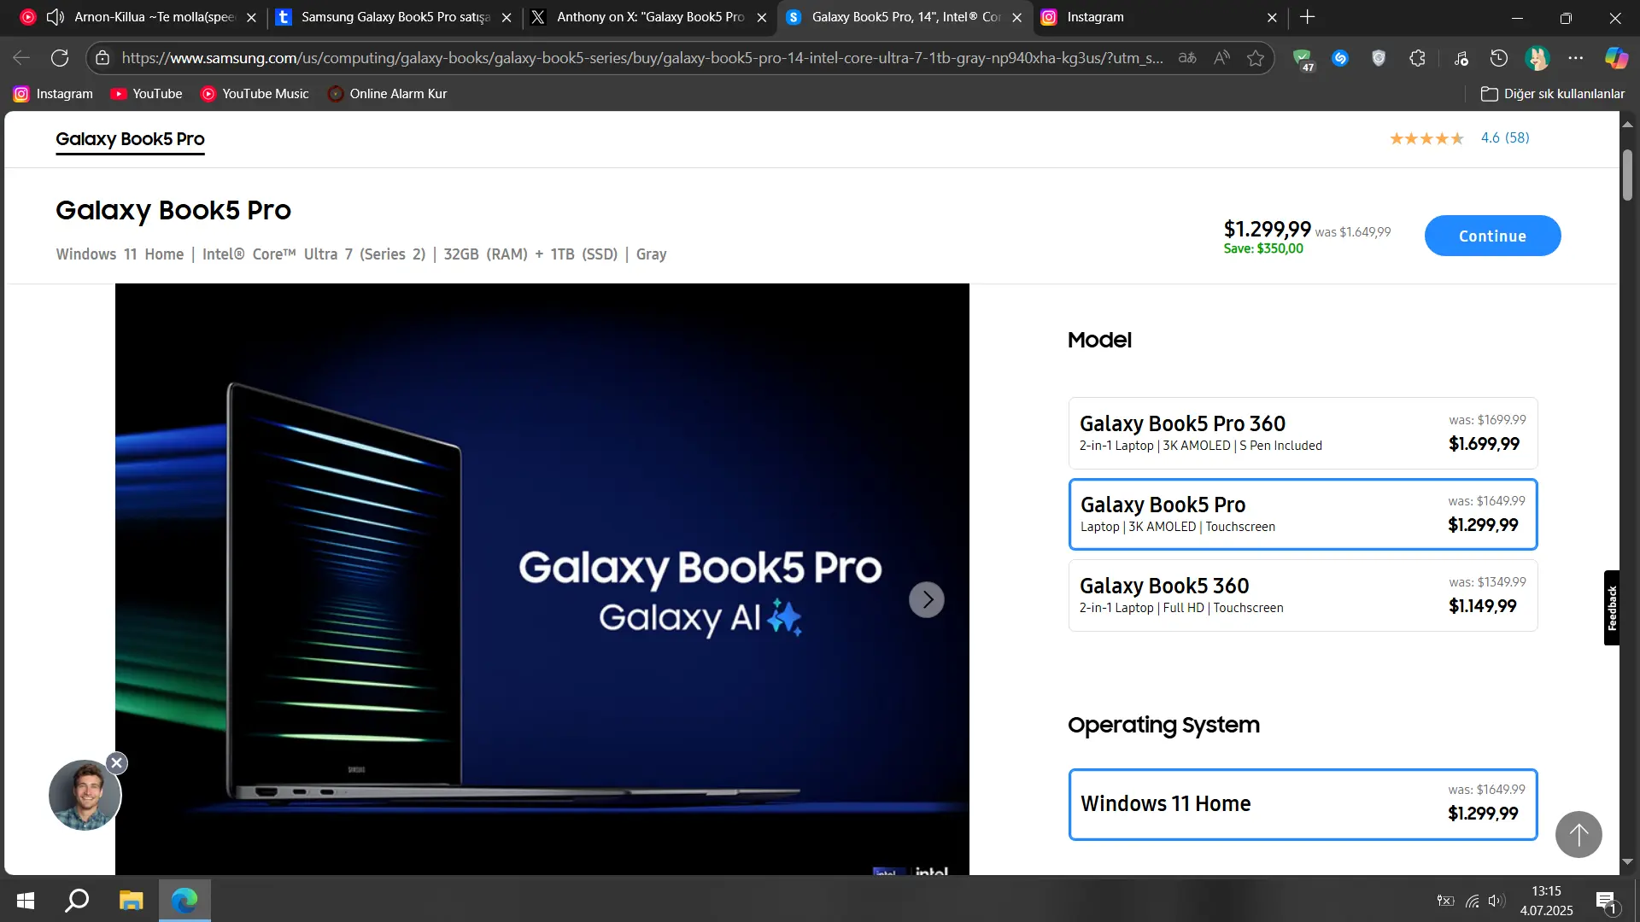
Task: Select the Galaxy Book5 Pro model option
Action: [1303, 514]
